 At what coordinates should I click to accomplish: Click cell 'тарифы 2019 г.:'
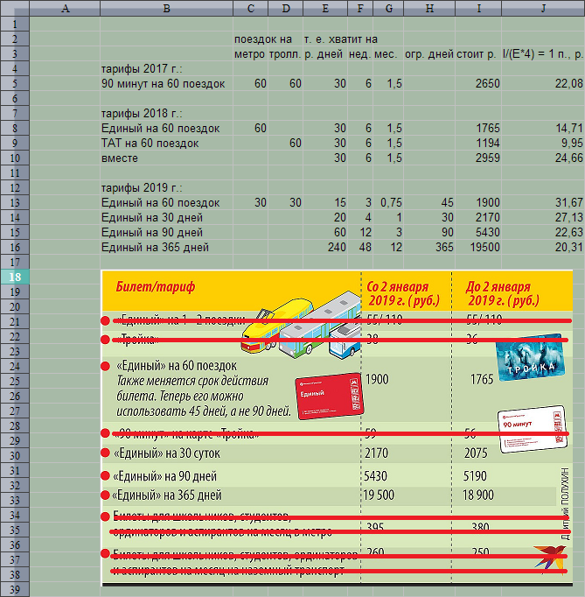pos(167,187)
